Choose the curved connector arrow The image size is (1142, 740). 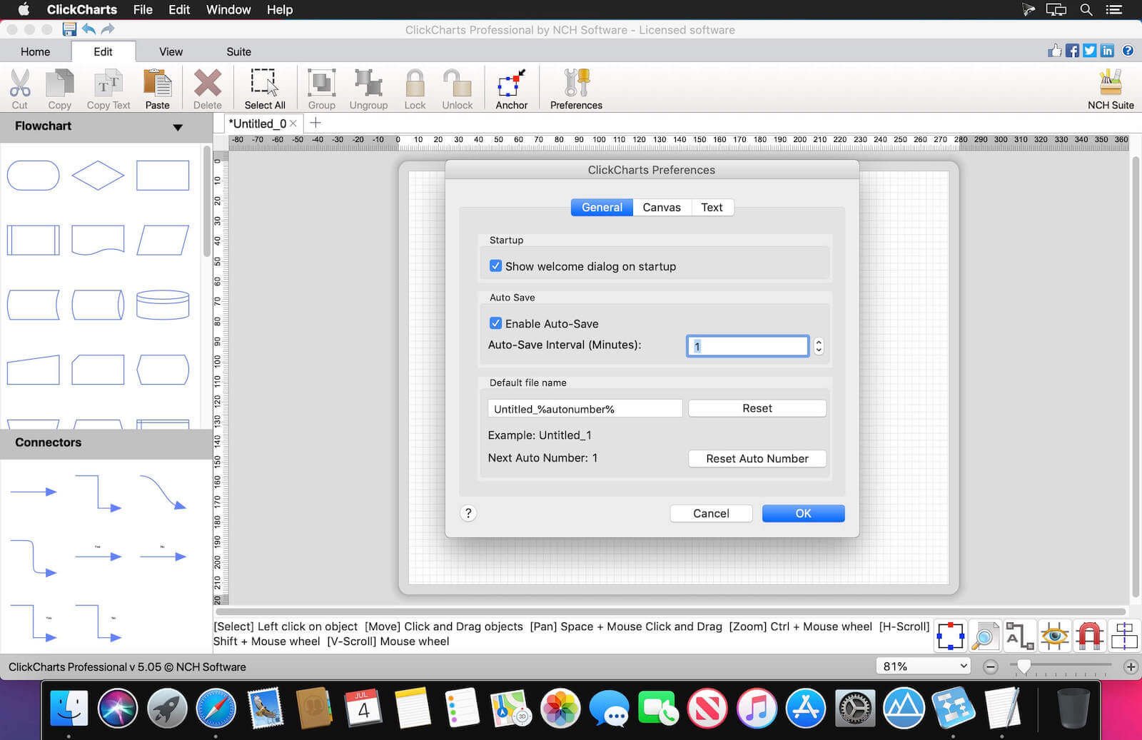(x=163, y=493)
